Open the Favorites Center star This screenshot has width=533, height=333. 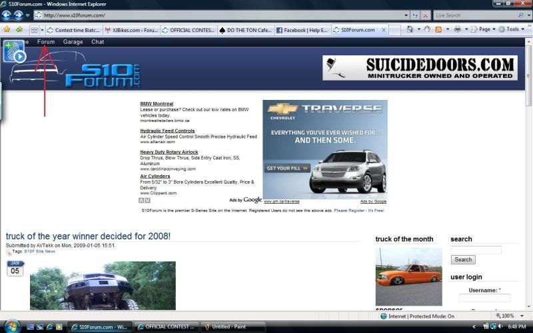(7, 29)
